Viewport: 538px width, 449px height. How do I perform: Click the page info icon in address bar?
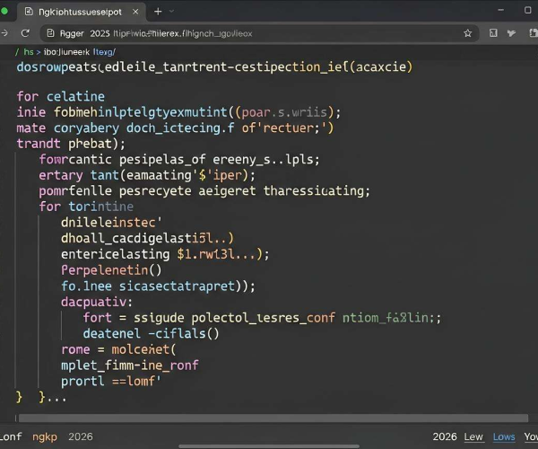coord(50,33)
